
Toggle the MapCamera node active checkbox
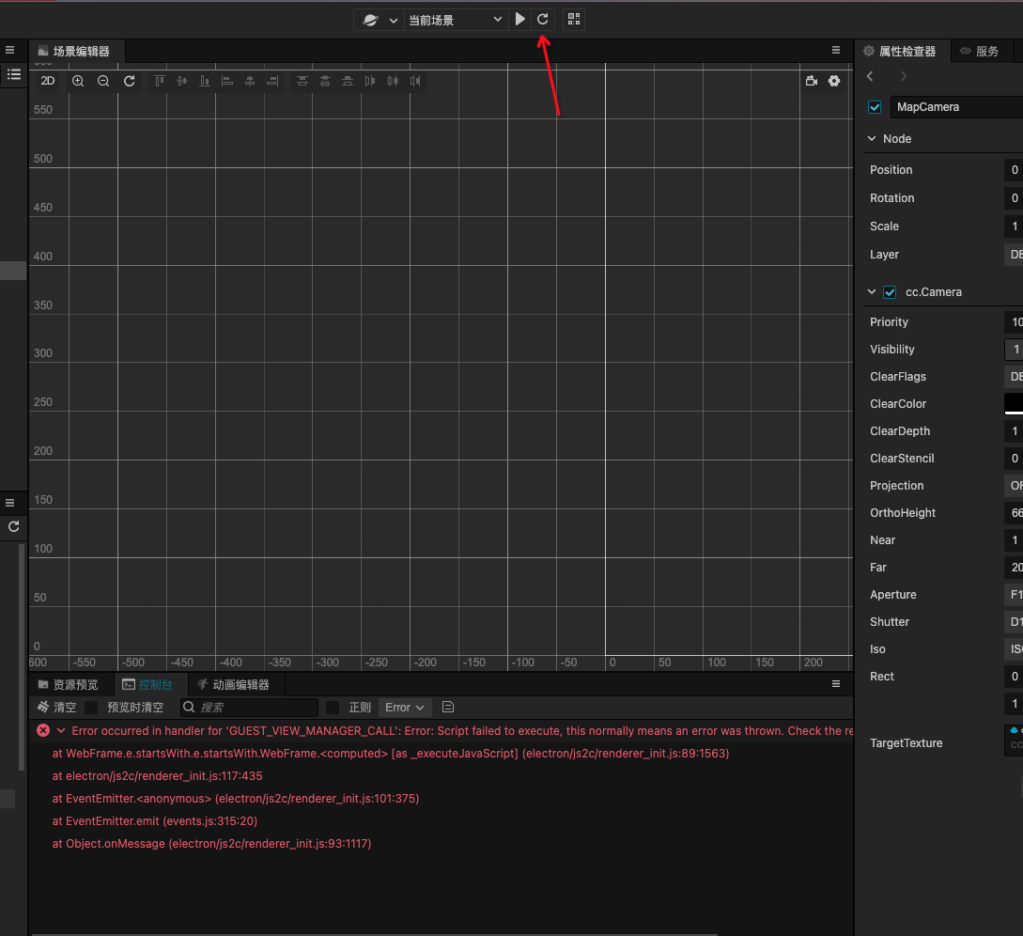coord(875,107)
